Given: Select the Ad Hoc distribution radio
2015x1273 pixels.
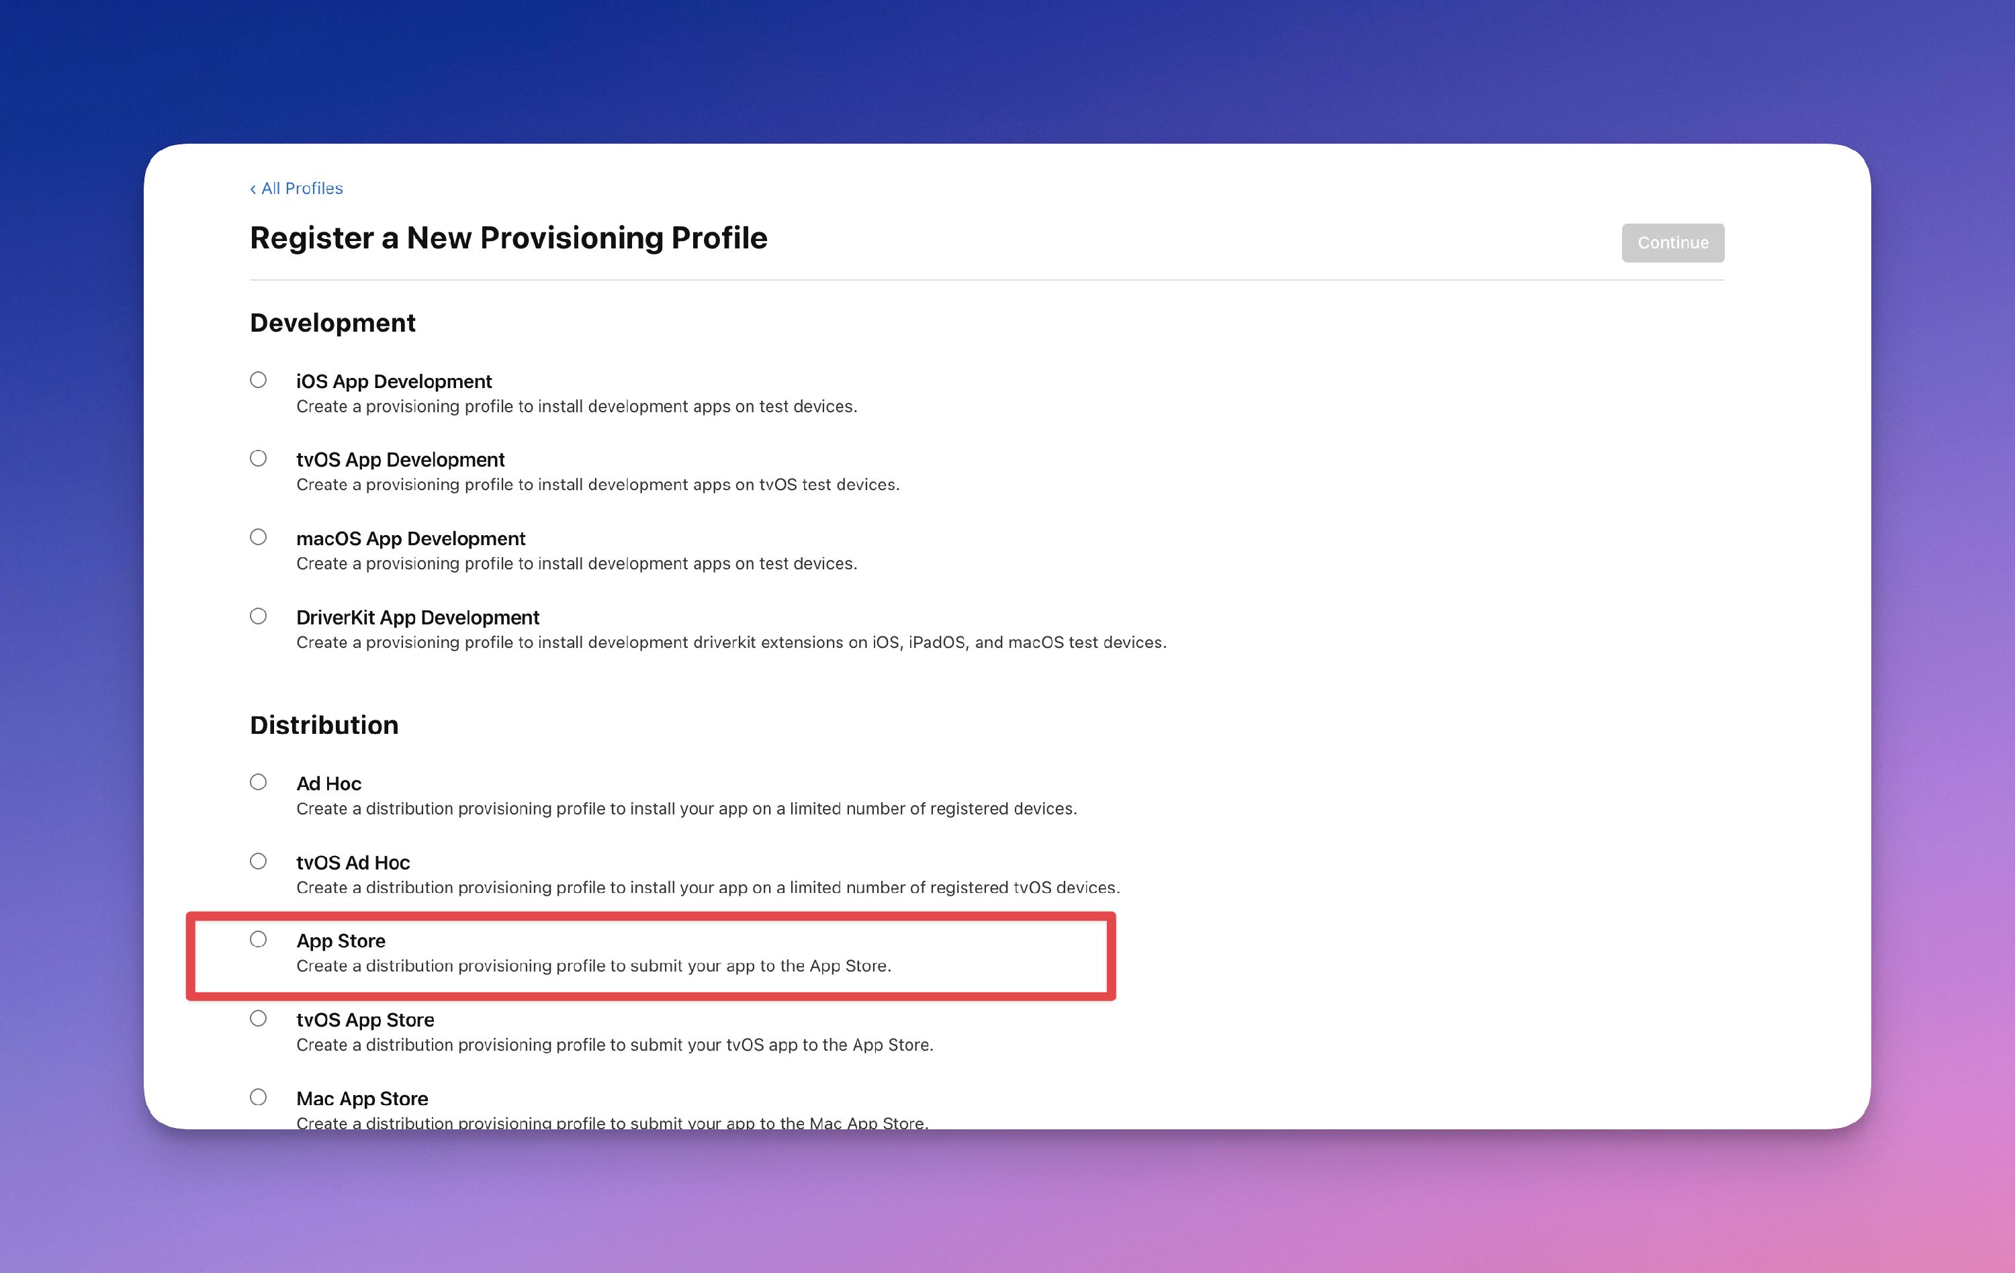Looking at the screenshot, I should coord(259,782).
